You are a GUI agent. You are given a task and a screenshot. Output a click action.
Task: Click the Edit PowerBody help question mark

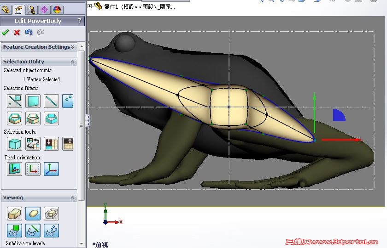tap(79, 21)
